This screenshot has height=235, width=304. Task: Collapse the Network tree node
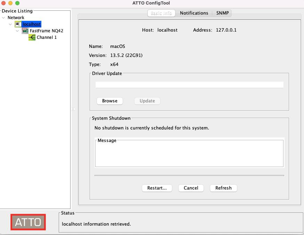(x=3, y=18)
